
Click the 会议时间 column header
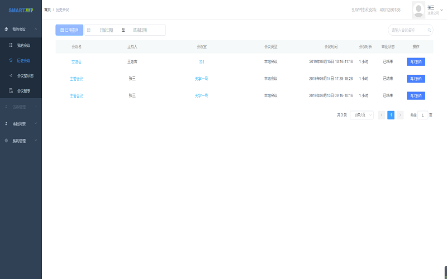click(x=331, y=47)
